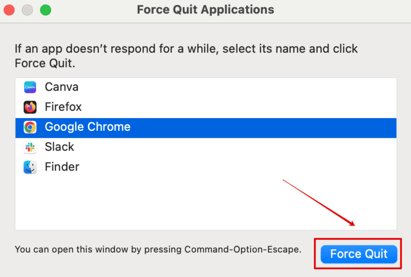Select the Google Chrome label text
The image size is (411, 277).
tap(88, 127)
